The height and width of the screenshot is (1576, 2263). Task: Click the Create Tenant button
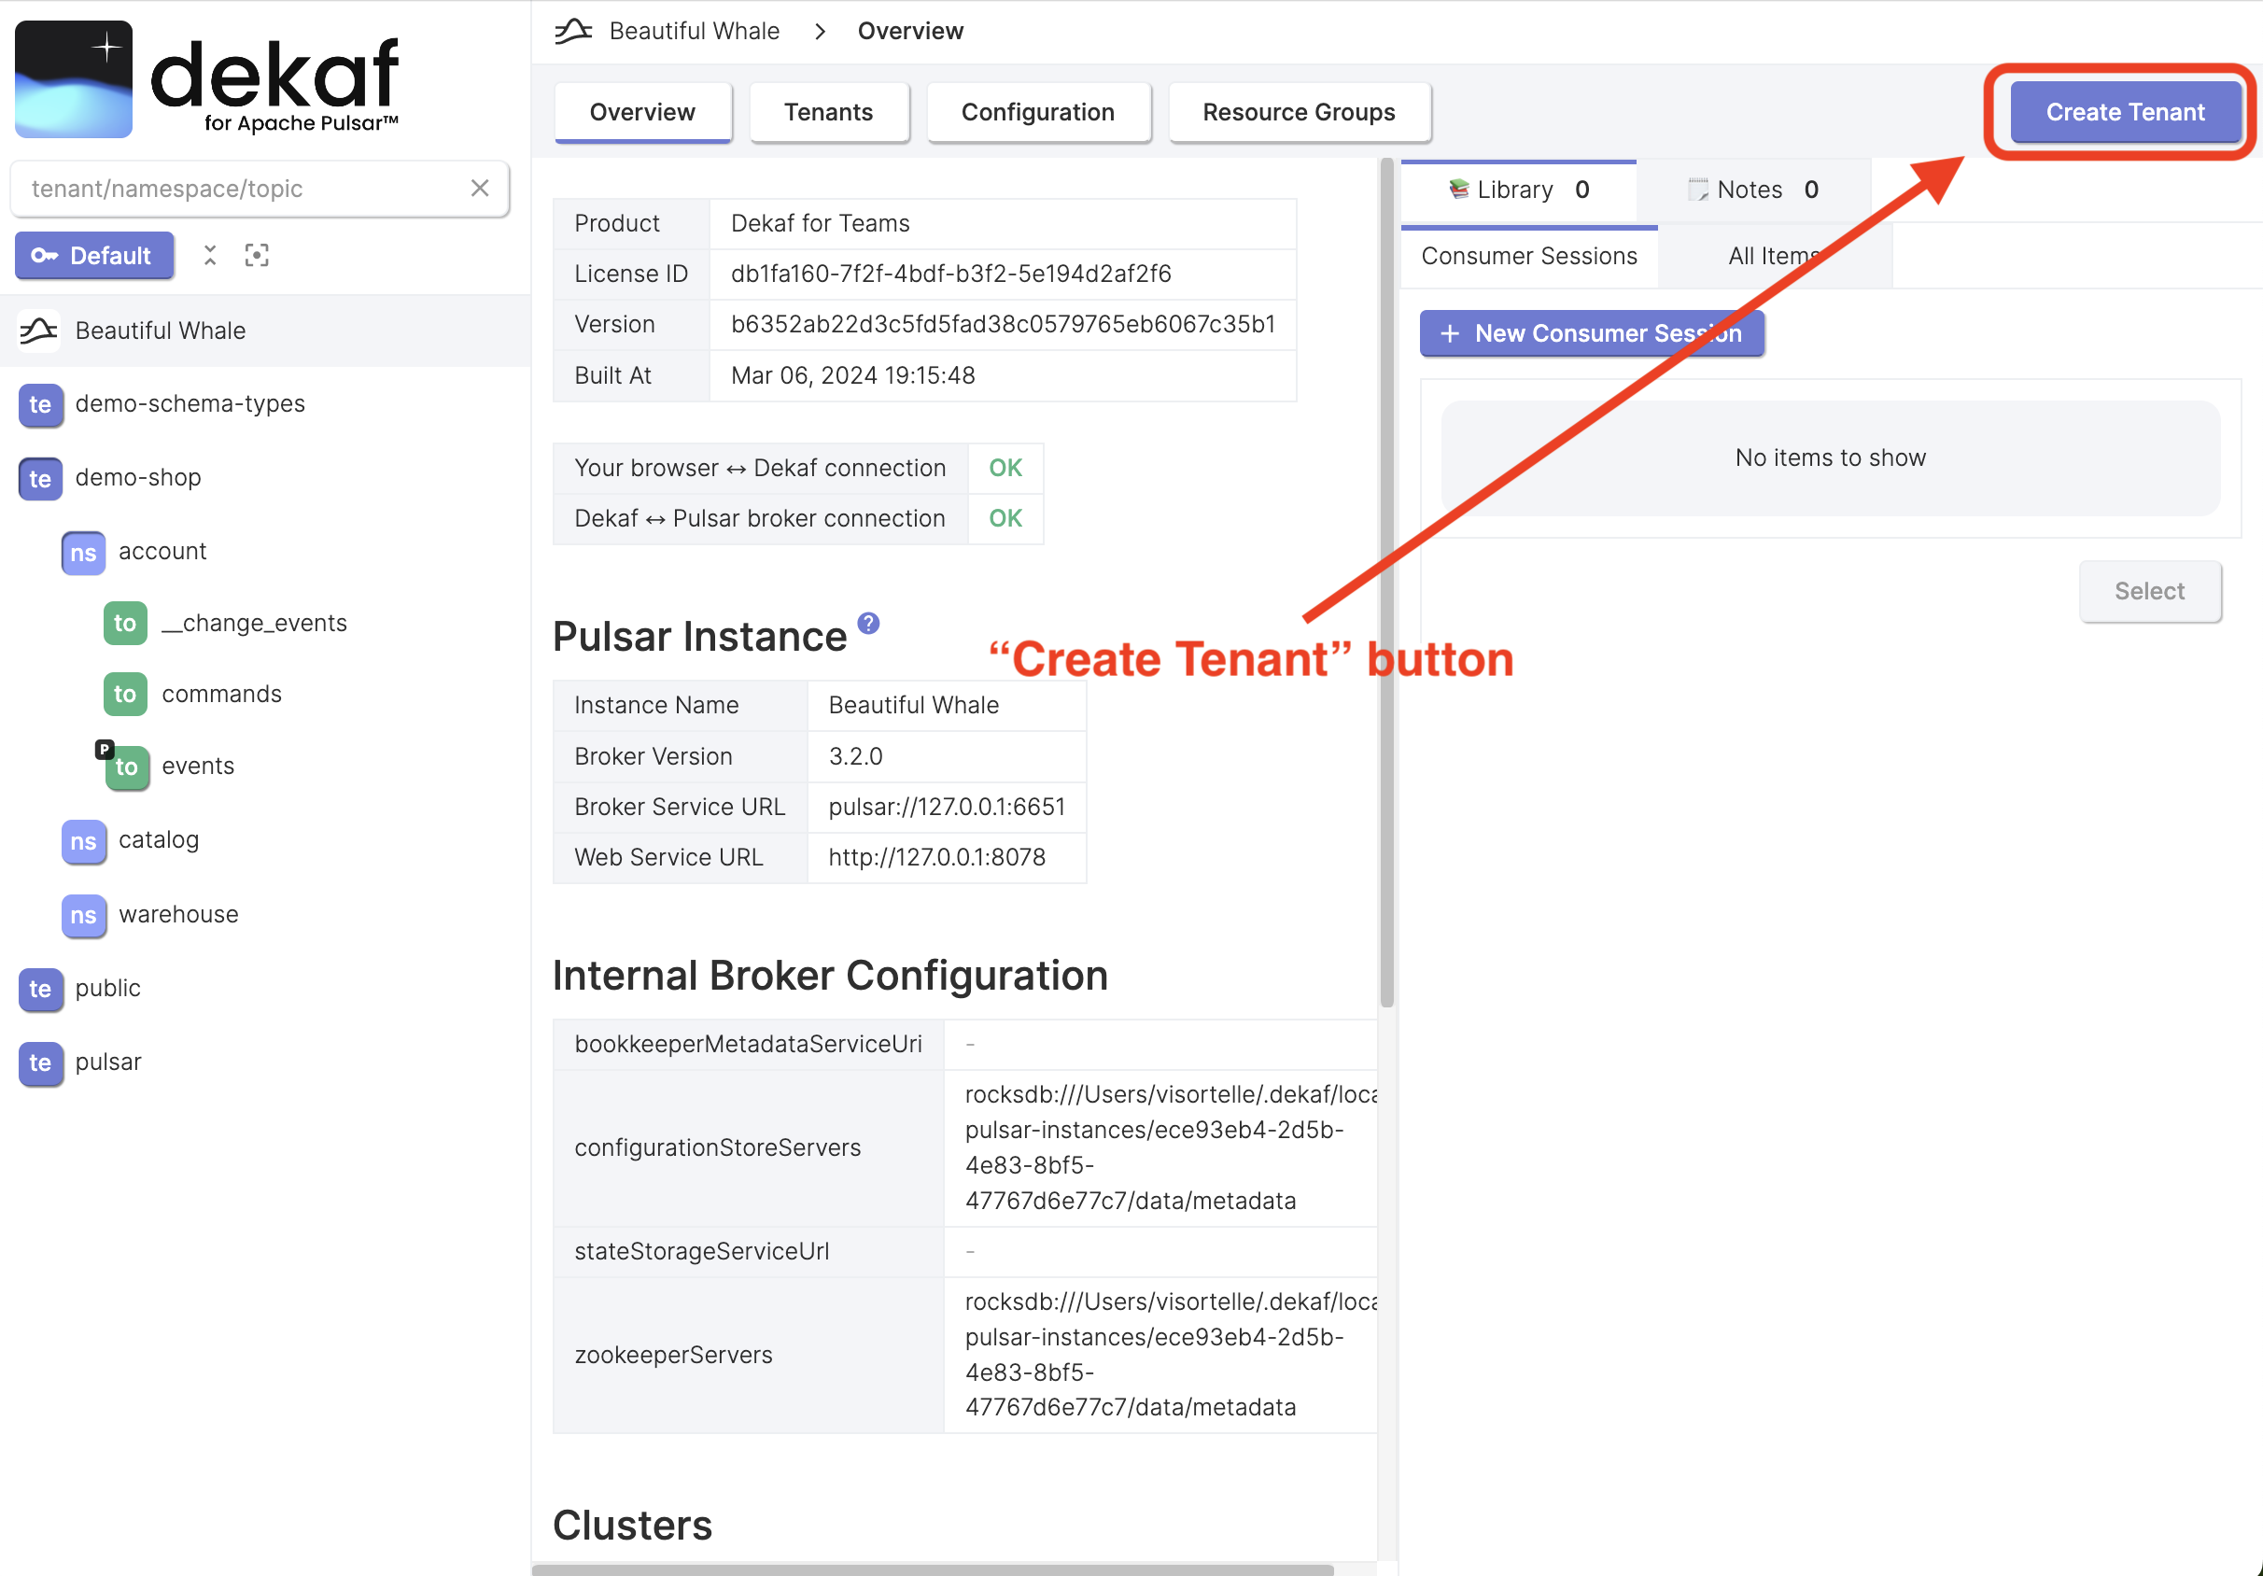click(x=2125, y=112)
